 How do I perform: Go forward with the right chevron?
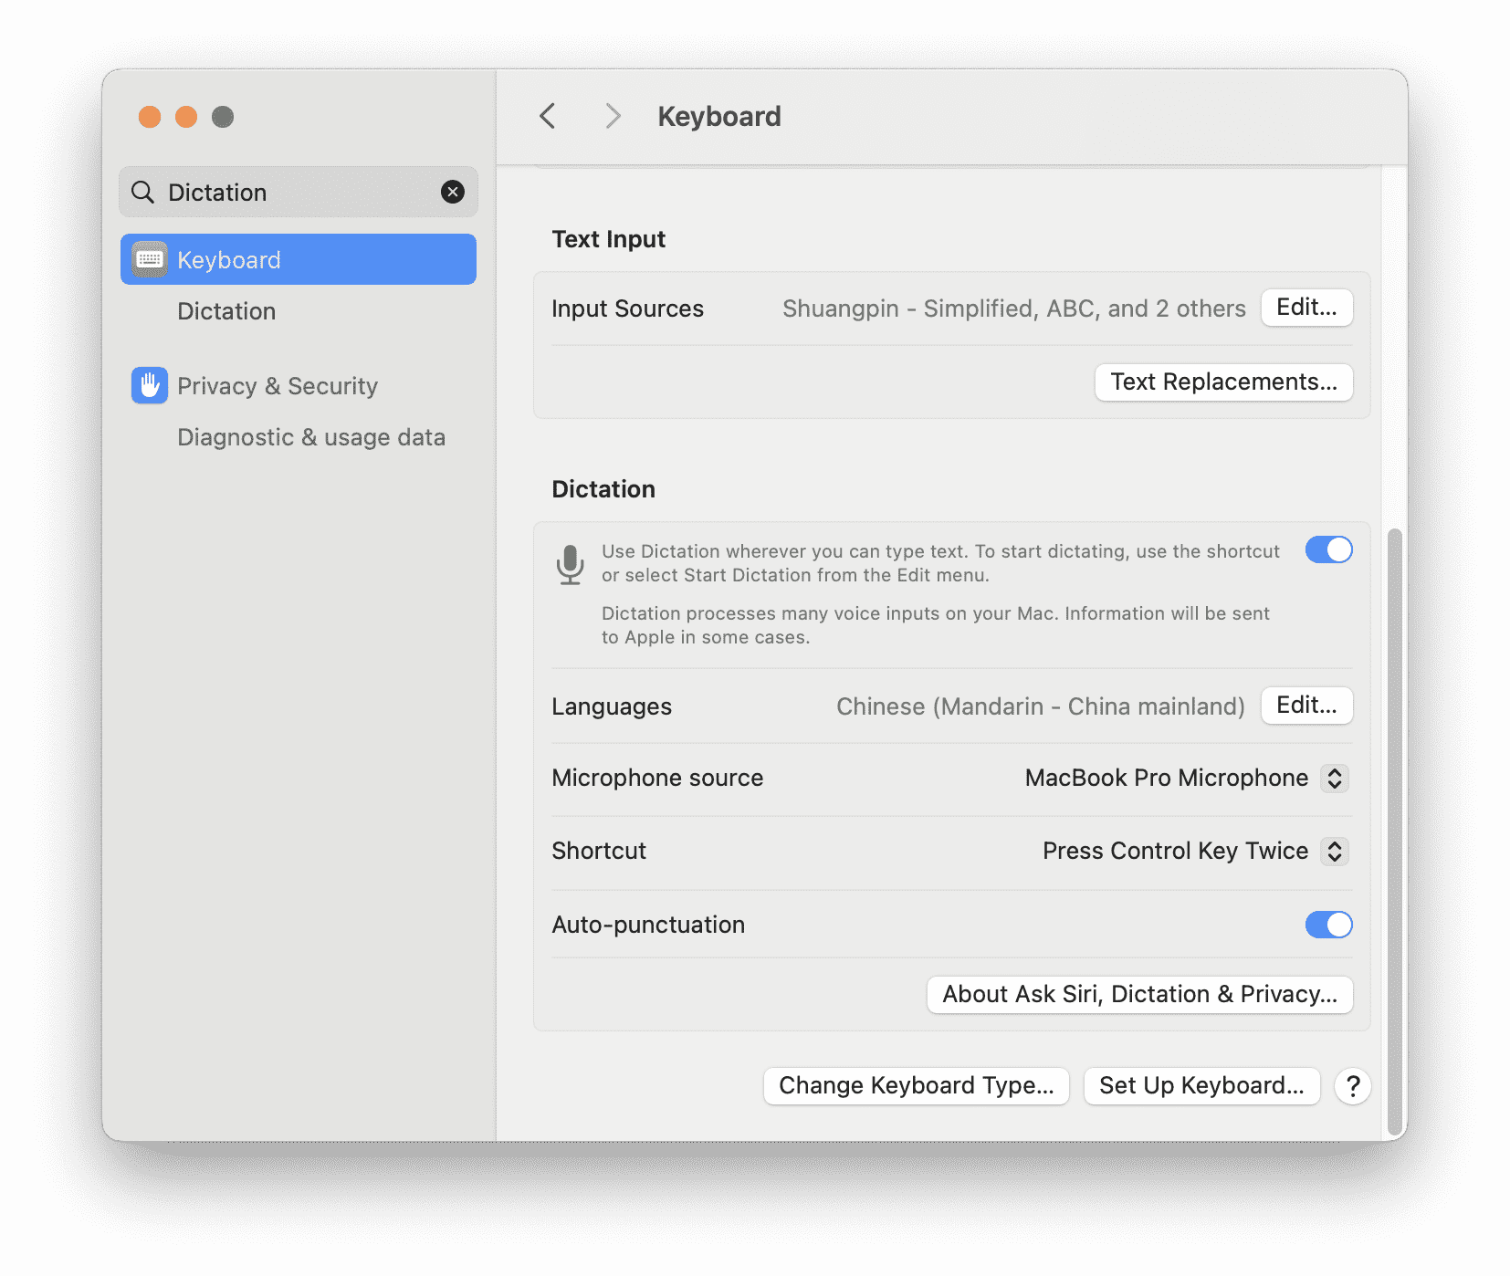(613, 116)
